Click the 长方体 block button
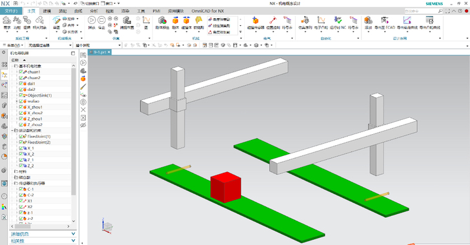 (70, 32)
